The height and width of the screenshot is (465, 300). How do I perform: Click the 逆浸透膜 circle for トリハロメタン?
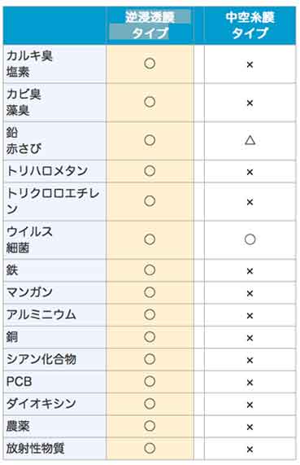[x=150, y=171]
